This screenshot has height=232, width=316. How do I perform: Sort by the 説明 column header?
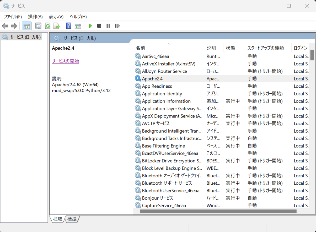pyautogui.click(x=213, y=48)
